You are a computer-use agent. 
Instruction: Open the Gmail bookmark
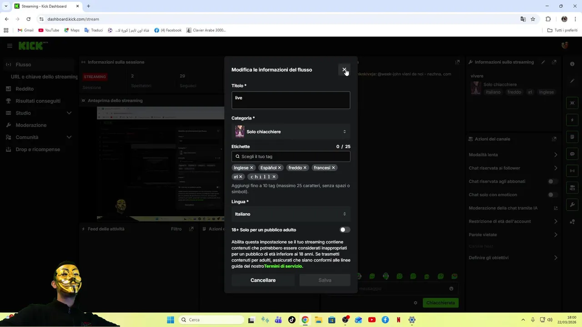(25, 30)
